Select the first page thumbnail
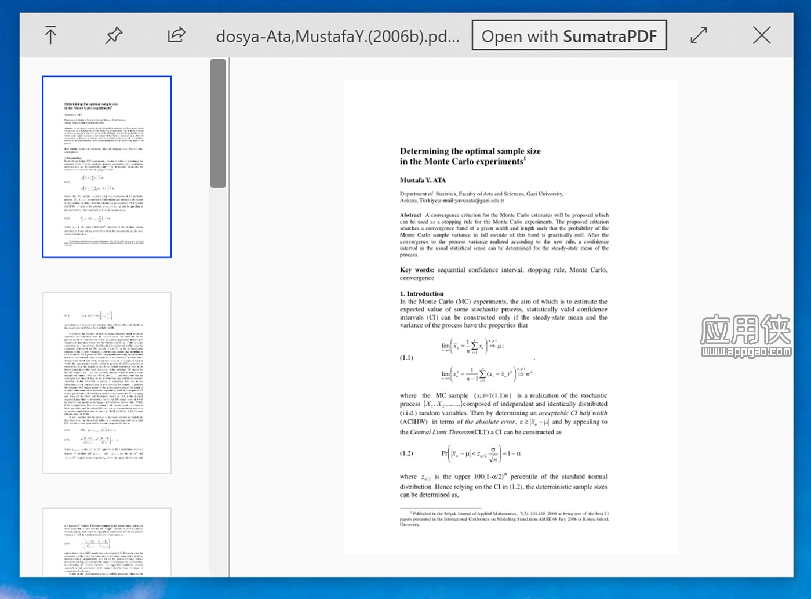The image size is (811, 599). [107, 167]
